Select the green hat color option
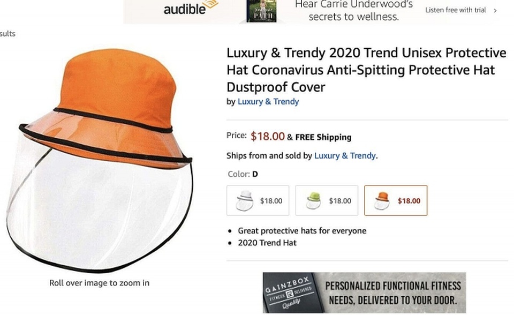 click(x=327, y=200)
